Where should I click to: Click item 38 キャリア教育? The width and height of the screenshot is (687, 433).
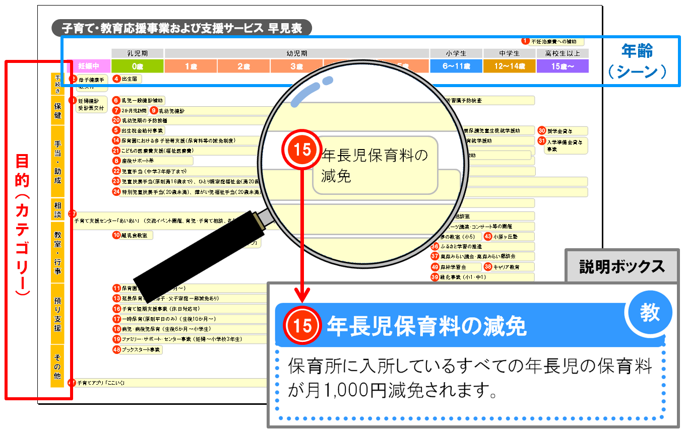point(509,267)
